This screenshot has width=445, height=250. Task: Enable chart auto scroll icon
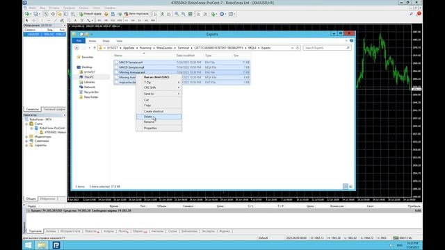198,14
